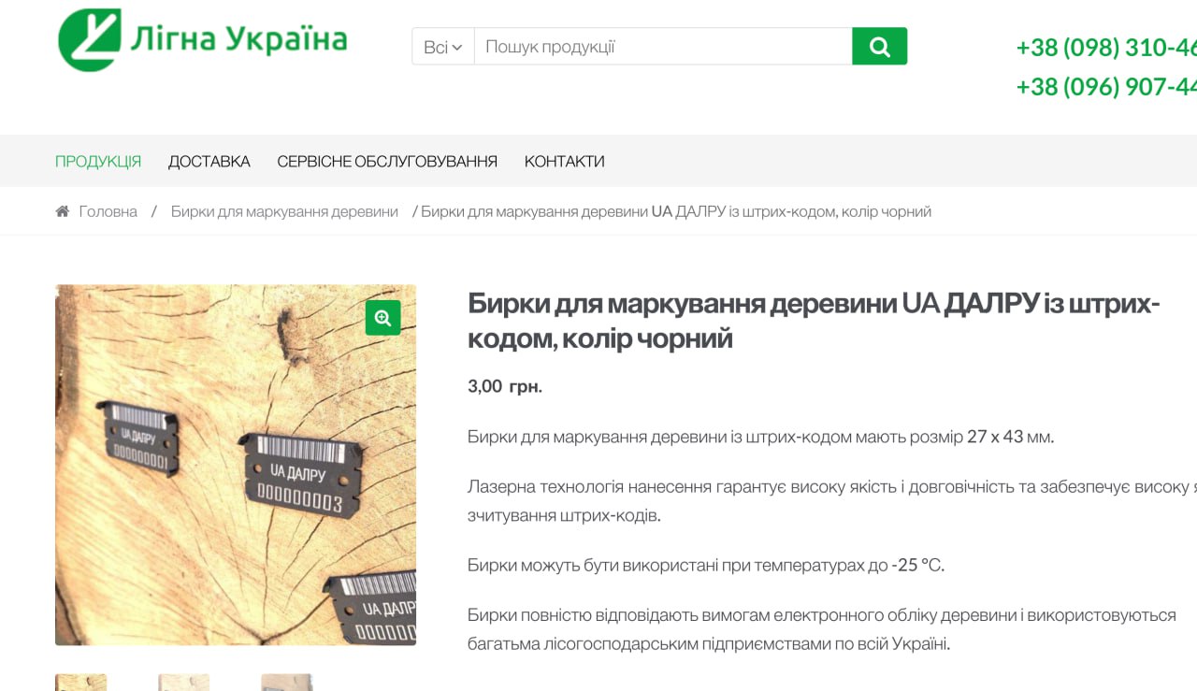Open the Всі category dropdown
This screenshot has width=1197, height=691.
tap(443, 47)
